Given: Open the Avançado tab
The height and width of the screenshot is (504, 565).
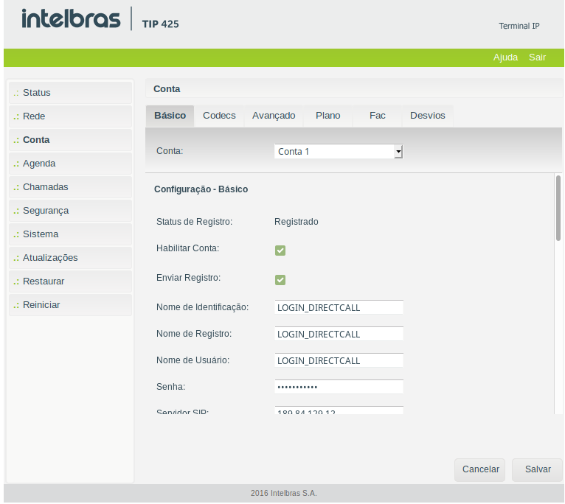Looking at the screenshot, I should point(274,116).
